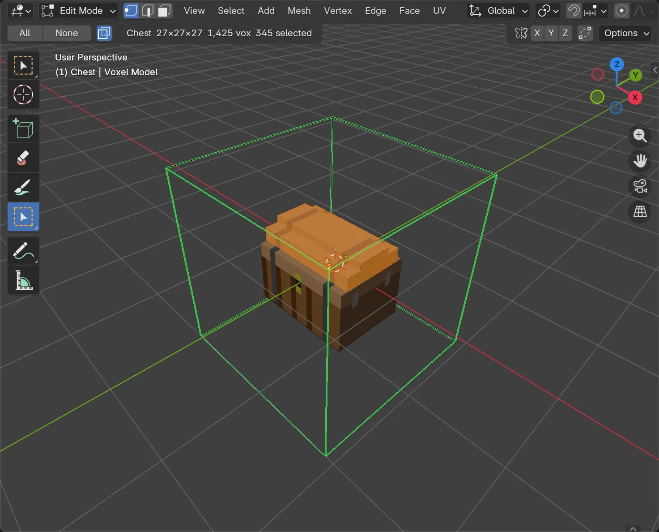This screenshot has height=532, width=659.
Task: Open the Edit Mode dropdown
Action: pyautogui.click(x=78, y=11)
